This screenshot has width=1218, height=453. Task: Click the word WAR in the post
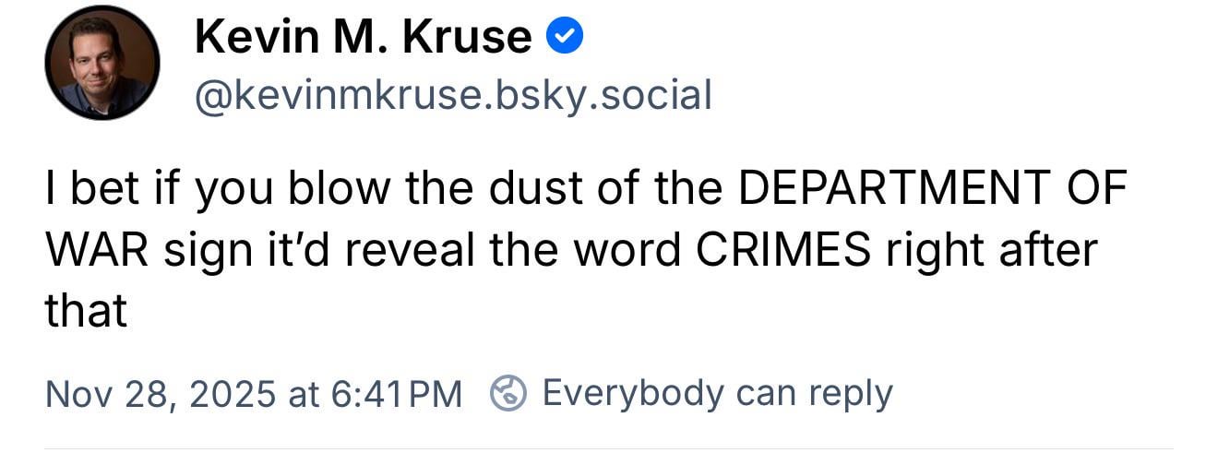(x=96, y=250)
